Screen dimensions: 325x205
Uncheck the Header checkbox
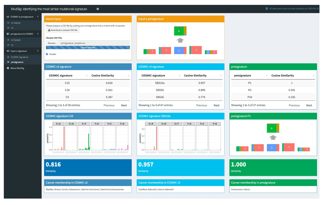47,54
